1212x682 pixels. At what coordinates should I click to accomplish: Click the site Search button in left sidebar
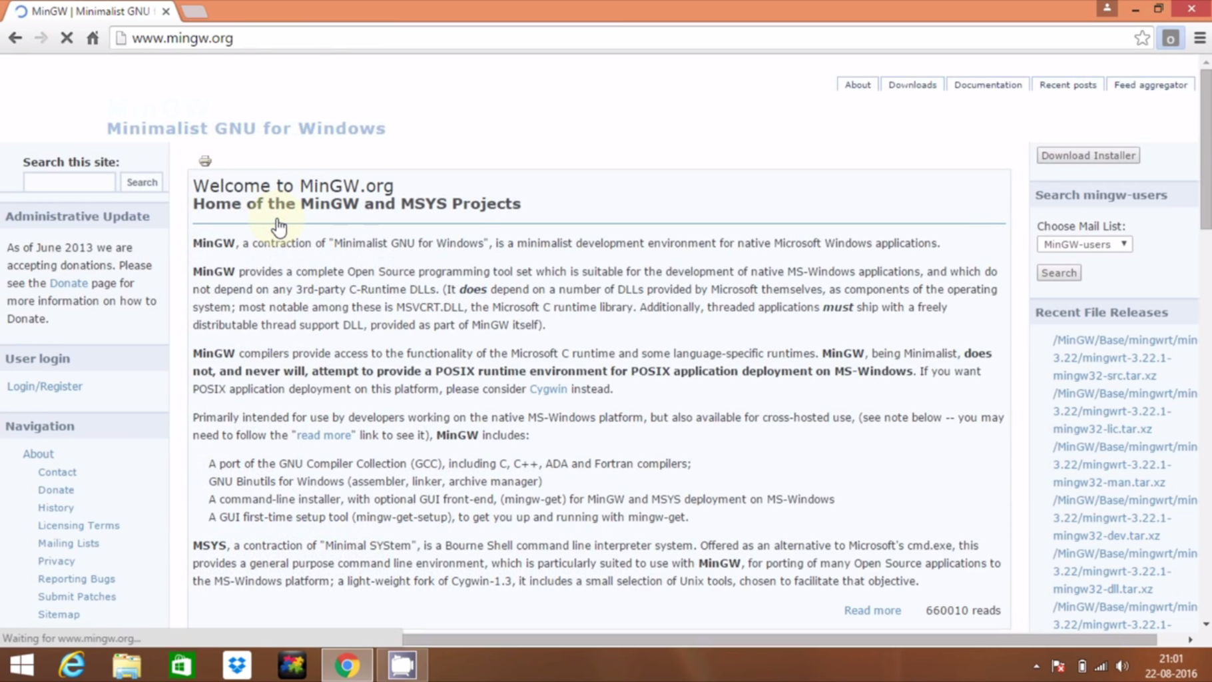[142, 182]
